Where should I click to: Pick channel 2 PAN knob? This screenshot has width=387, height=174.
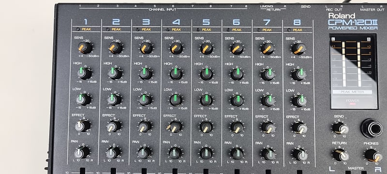click(114, 153)
